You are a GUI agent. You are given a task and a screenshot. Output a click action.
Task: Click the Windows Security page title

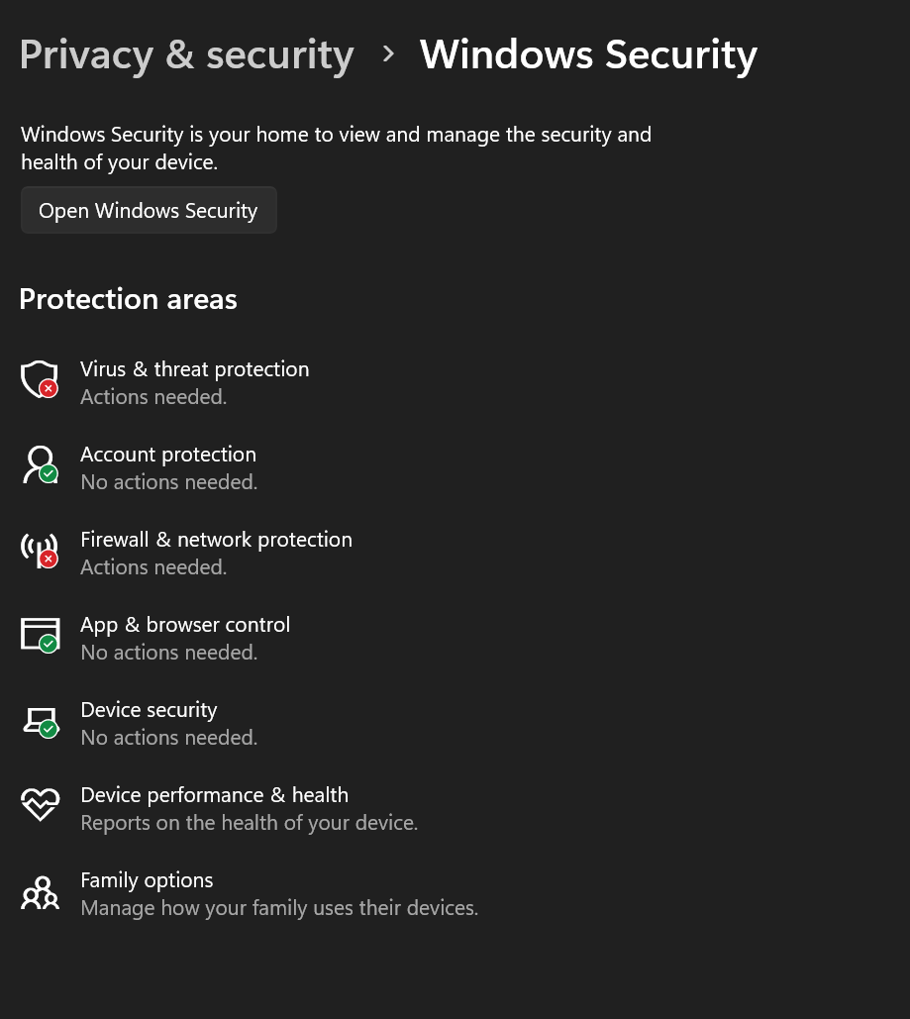[588, 54]
